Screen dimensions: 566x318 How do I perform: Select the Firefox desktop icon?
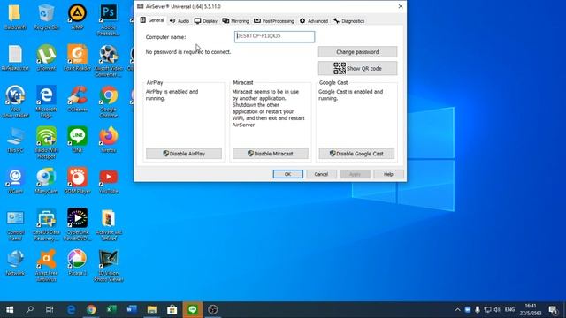[x=108, y=140]
